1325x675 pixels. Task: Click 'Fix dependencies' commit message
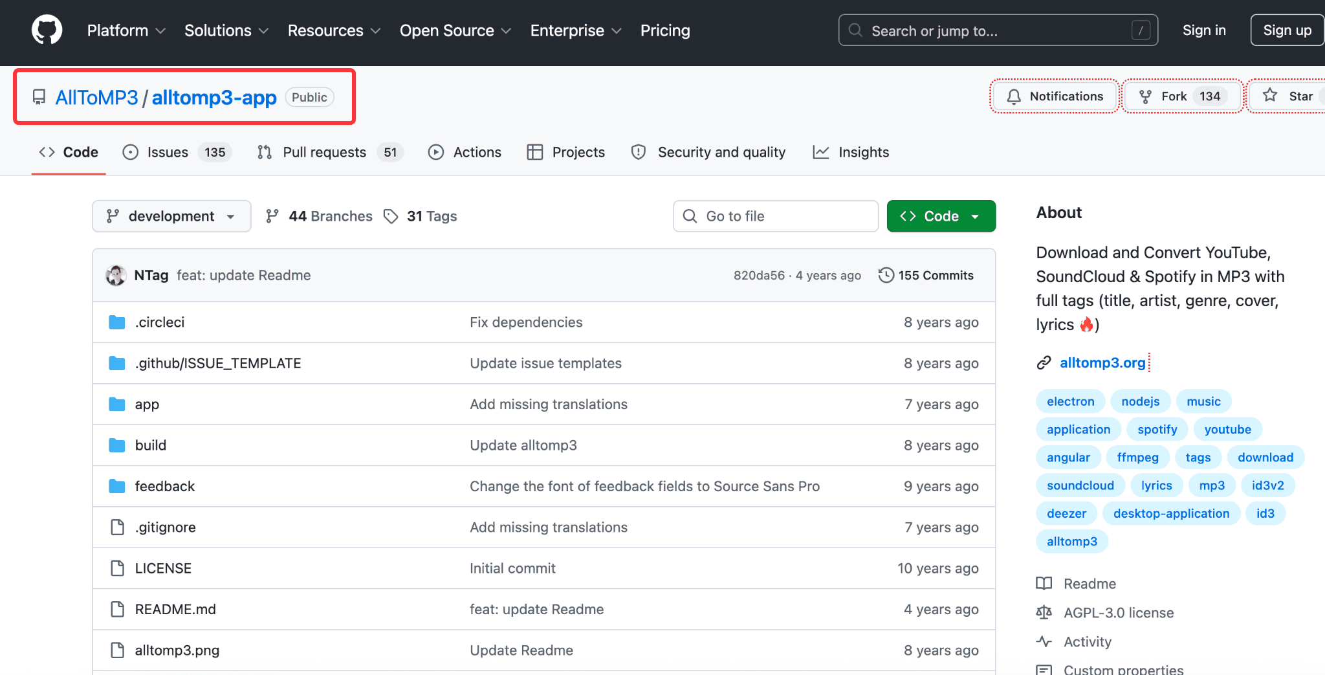(526, 322)
